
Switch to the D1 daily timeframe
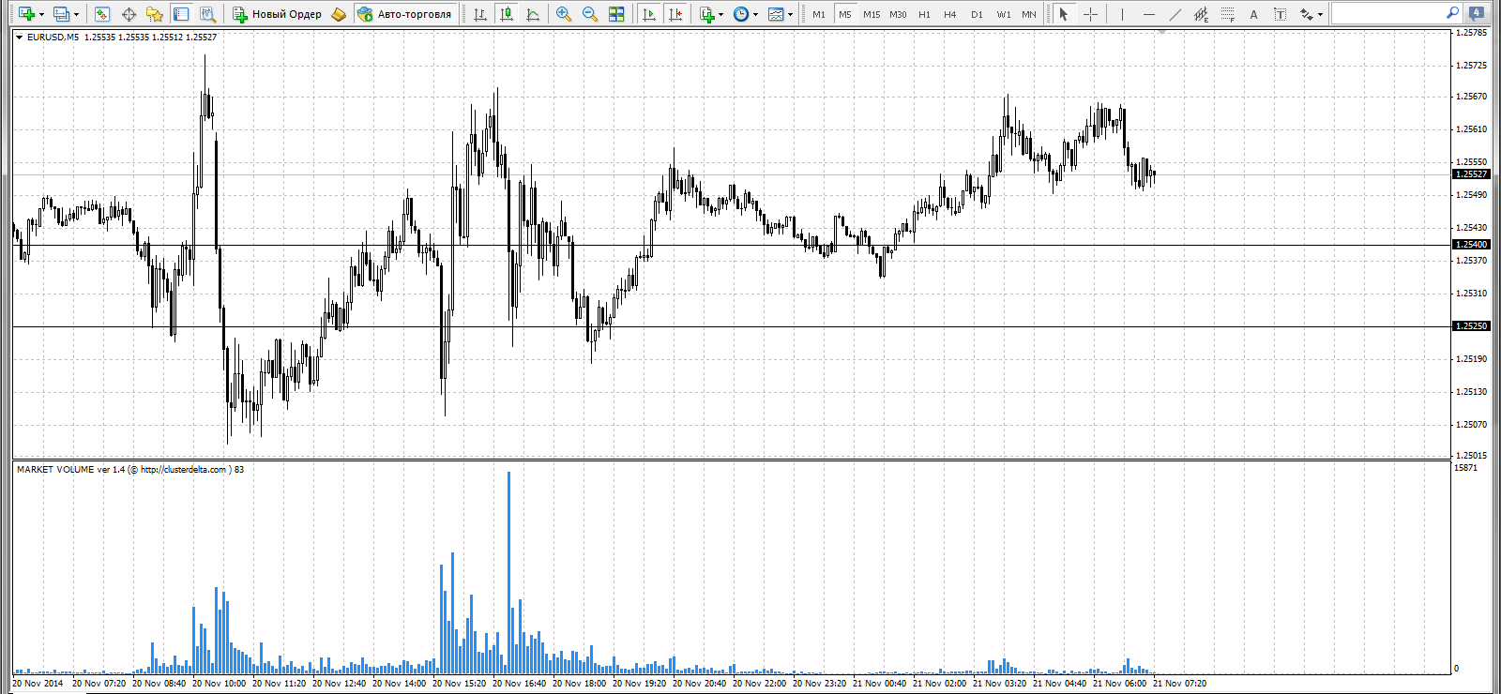click(x=977, y=14)
